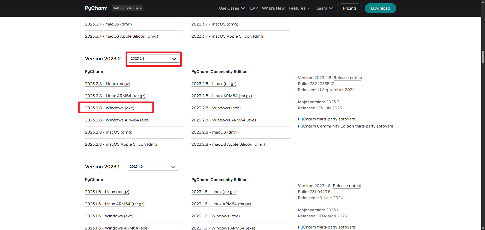
Task: Open Release notes for version 2023.2.8
Action: pyautogui.click(x=347, y=78)
